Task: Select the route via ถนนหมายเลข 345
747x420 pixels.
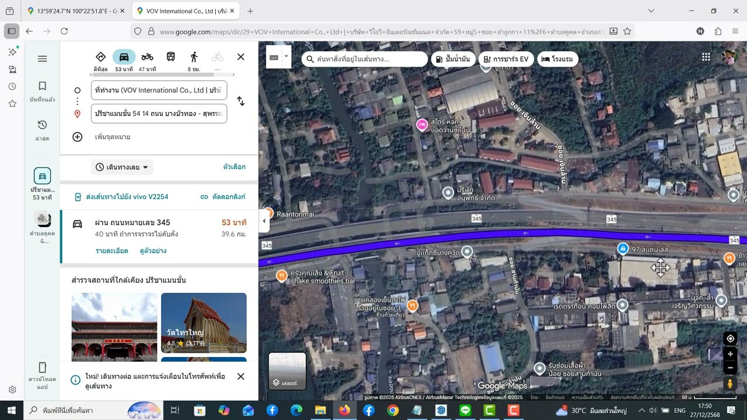Action: coord(159,237)
